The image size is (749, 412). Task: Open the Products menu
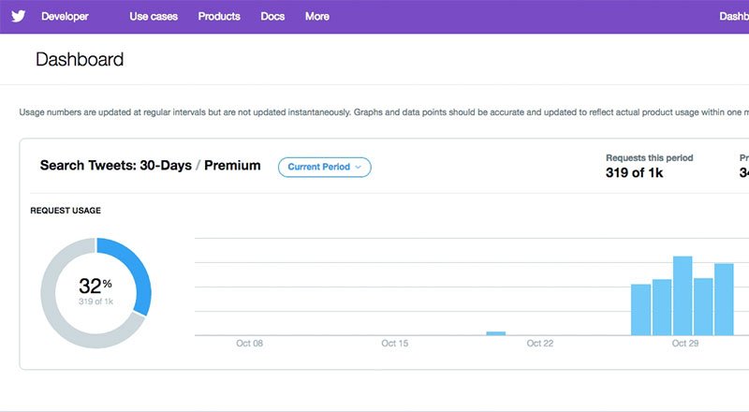click(x=219, y=16)
